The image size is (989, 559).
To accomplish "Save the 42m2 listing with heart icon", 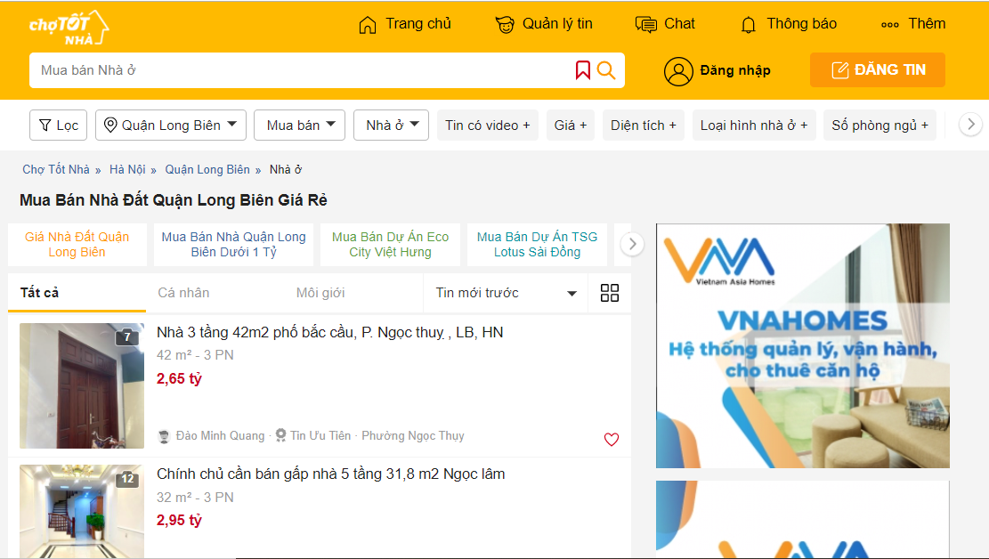I will [x=612, y=439].
